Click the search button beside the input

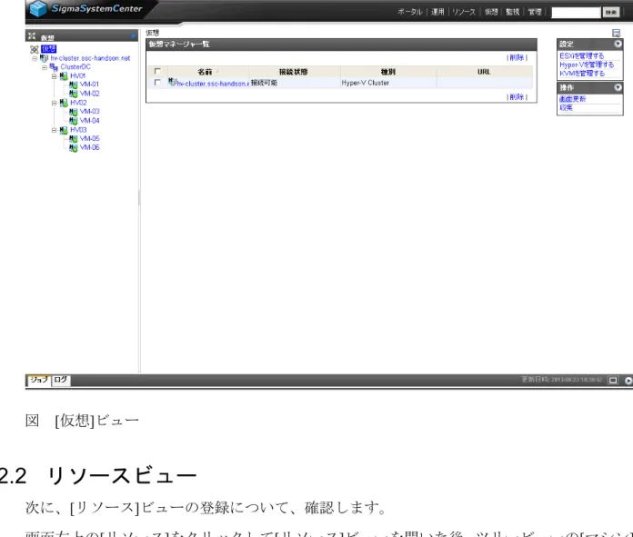[x=611, y=12]
